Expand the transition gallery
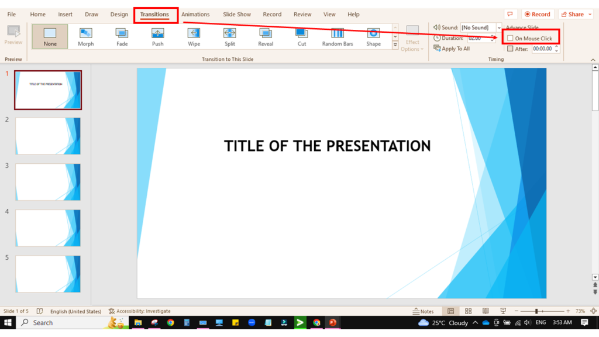The image size is (599, 337). coord(395,46)
